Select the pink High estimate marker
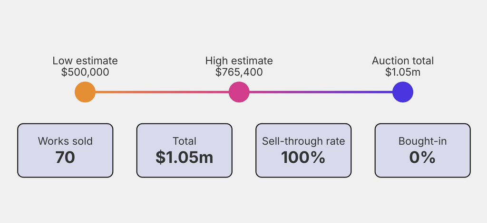The height and width of the screenshot is (223, 487). 239,92
